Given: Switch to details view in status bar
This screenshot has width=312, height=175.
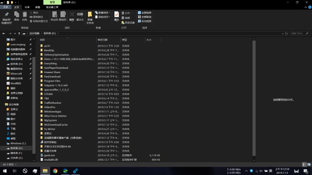Looking at the screenshot, I should point(304,165).
